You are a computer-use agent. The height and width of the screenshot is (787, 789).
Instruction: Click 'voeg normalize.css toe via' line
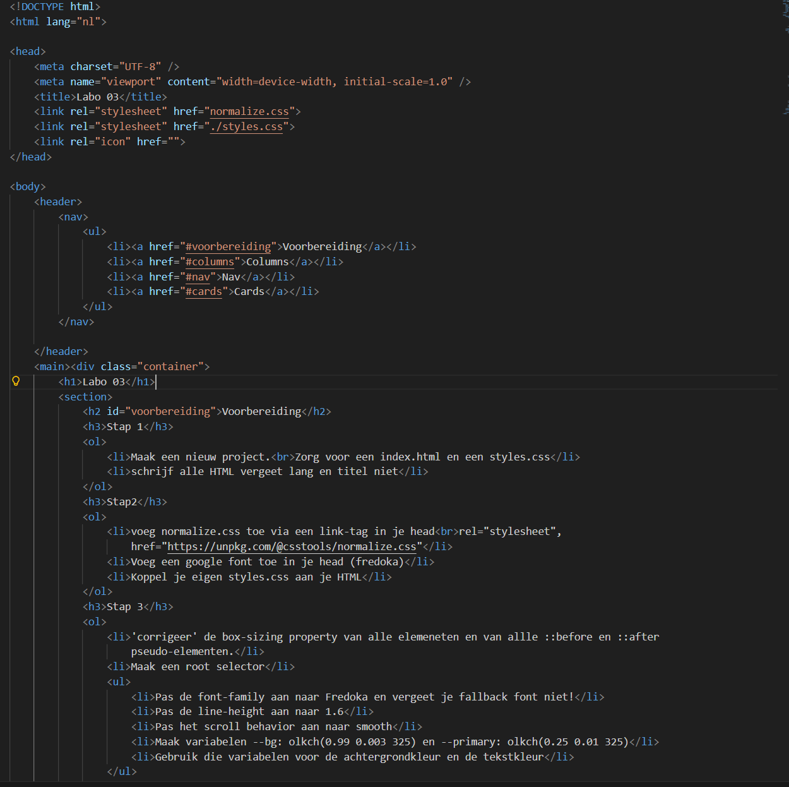tap(335, 532)
